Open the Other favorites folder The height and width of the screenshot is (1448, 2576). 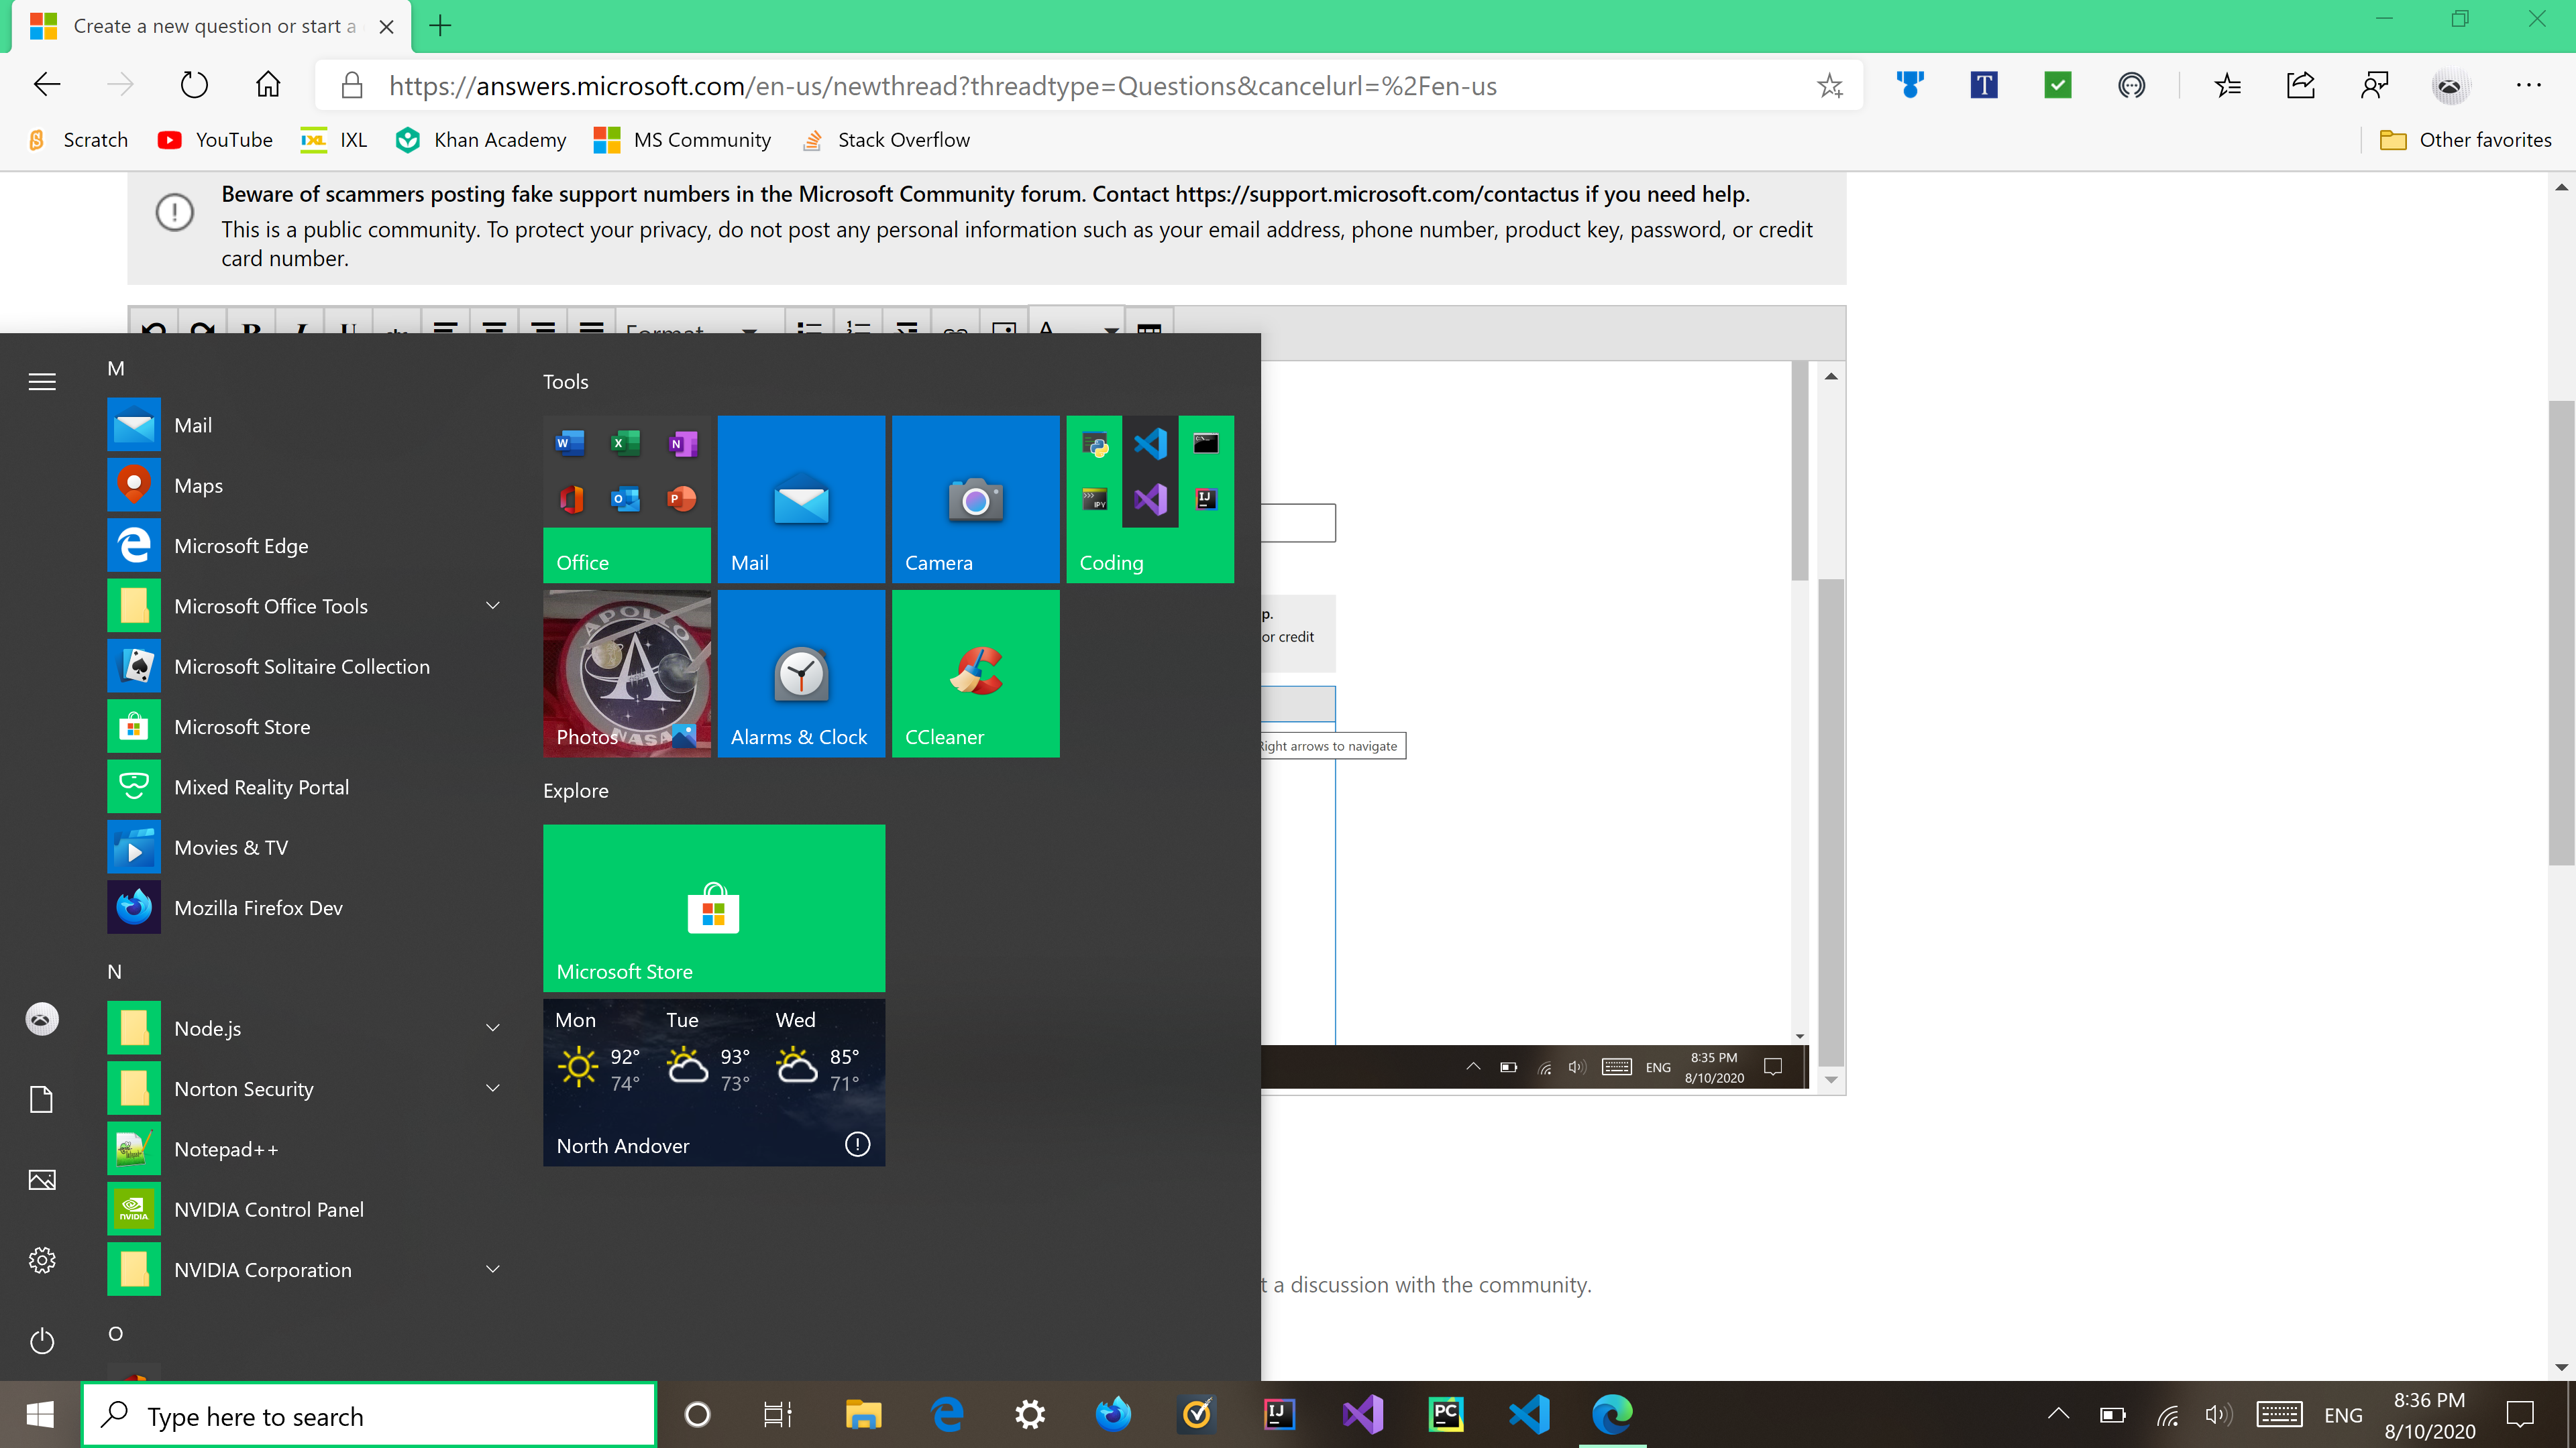point(2466,140)
